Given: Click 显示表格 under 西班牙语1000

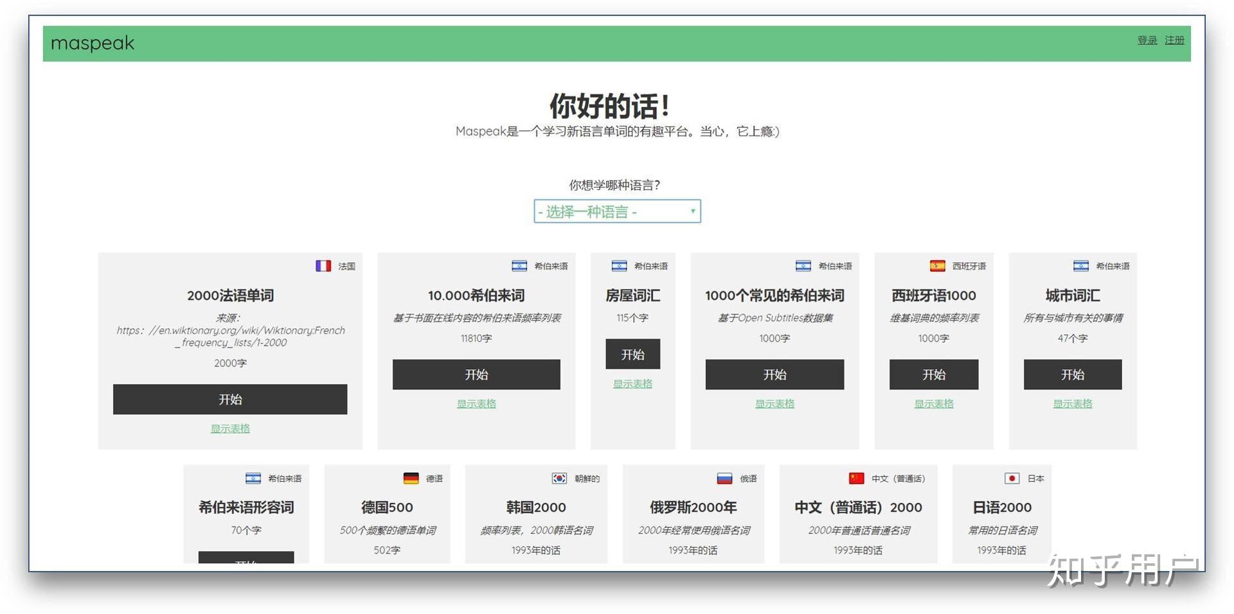Looking at the screenshot, I should click(x=933, y=403).
